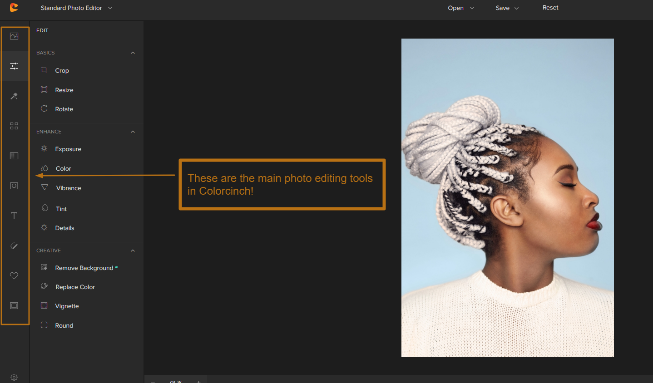
Task: Open the magic wand Effects tool
Action: 14,96
